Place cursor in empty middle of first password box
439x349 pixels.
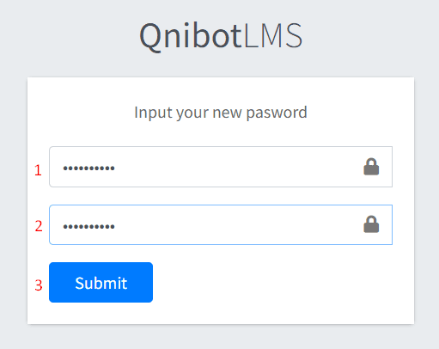(229, 167)
